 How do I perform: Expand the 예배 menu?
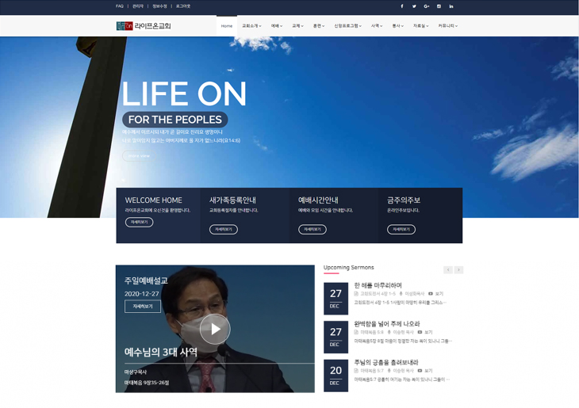coord(277,26)
